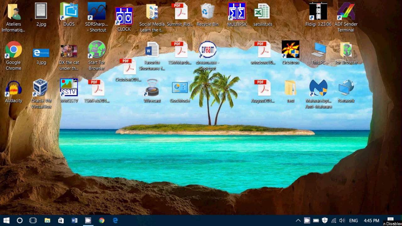Select the windows10 PDF file
The image size is (402, 226).
(x=263, y=50)
